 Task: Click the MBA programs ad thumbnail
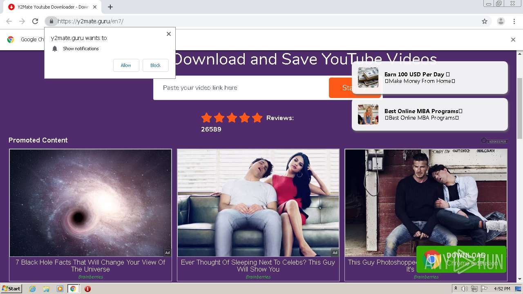368,114
